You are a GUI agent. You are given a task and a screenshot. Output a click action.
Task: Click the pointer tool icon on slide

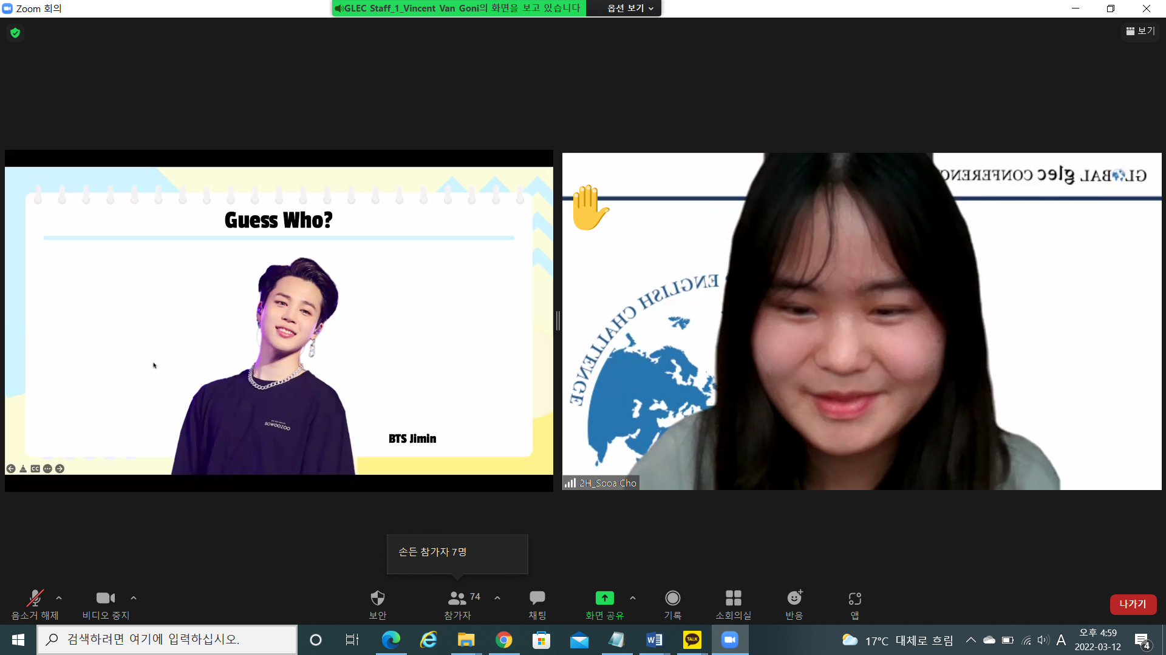pyautogui.click(x=23, y=469)
